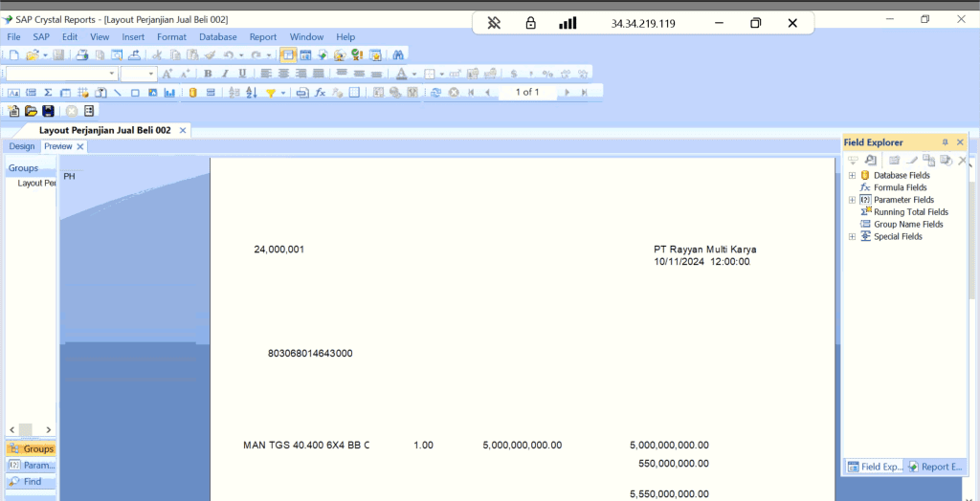The image size is (980, 501).
Task: Click the Select Expert funnel icon
Action: pos(271,93)
